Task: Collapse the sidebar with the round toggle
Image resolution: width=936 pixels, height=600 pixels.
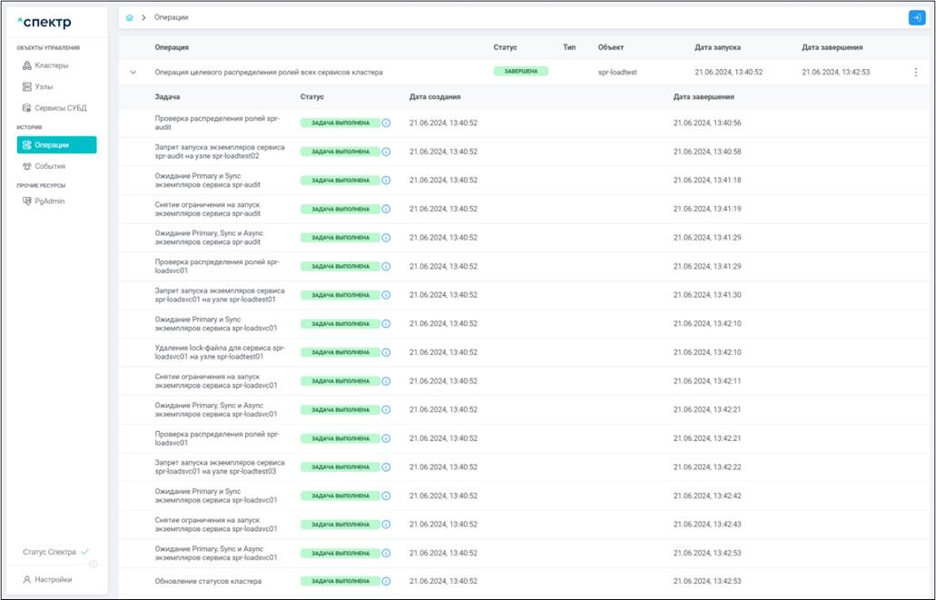Action: (93, 565)
